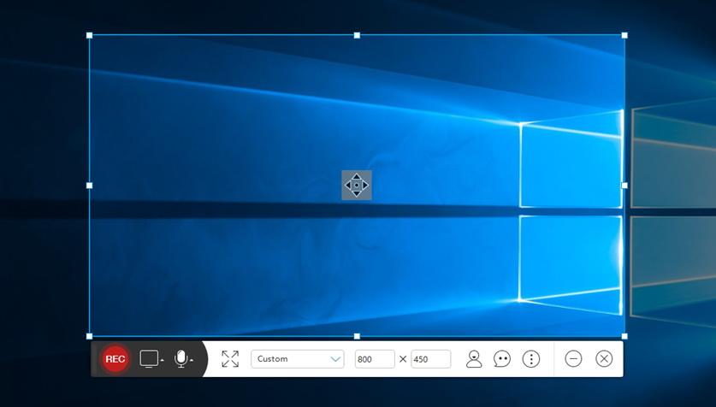This screenshot has width=716, height=407.
Task: Open the feedback chat bubble icon
Action: 502,359
